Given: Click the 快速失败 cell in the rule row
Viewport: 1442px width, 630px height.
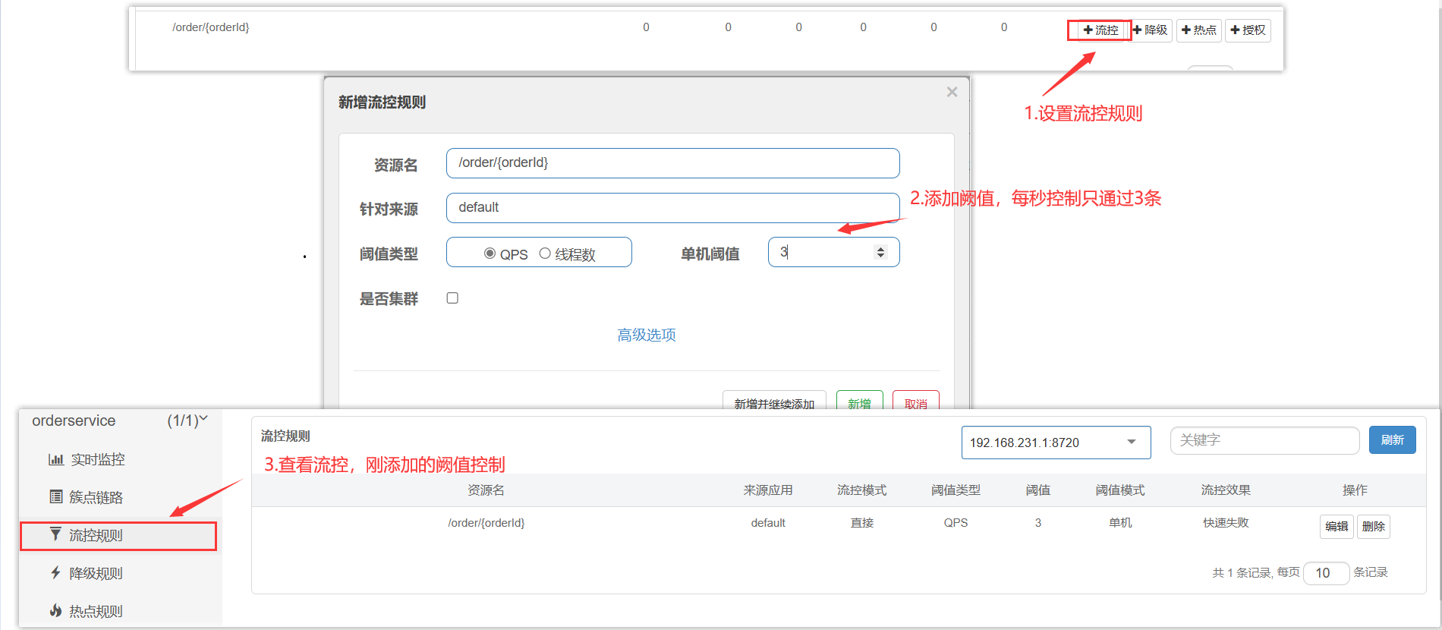Looking at the screenshot, I should 1226,523.
